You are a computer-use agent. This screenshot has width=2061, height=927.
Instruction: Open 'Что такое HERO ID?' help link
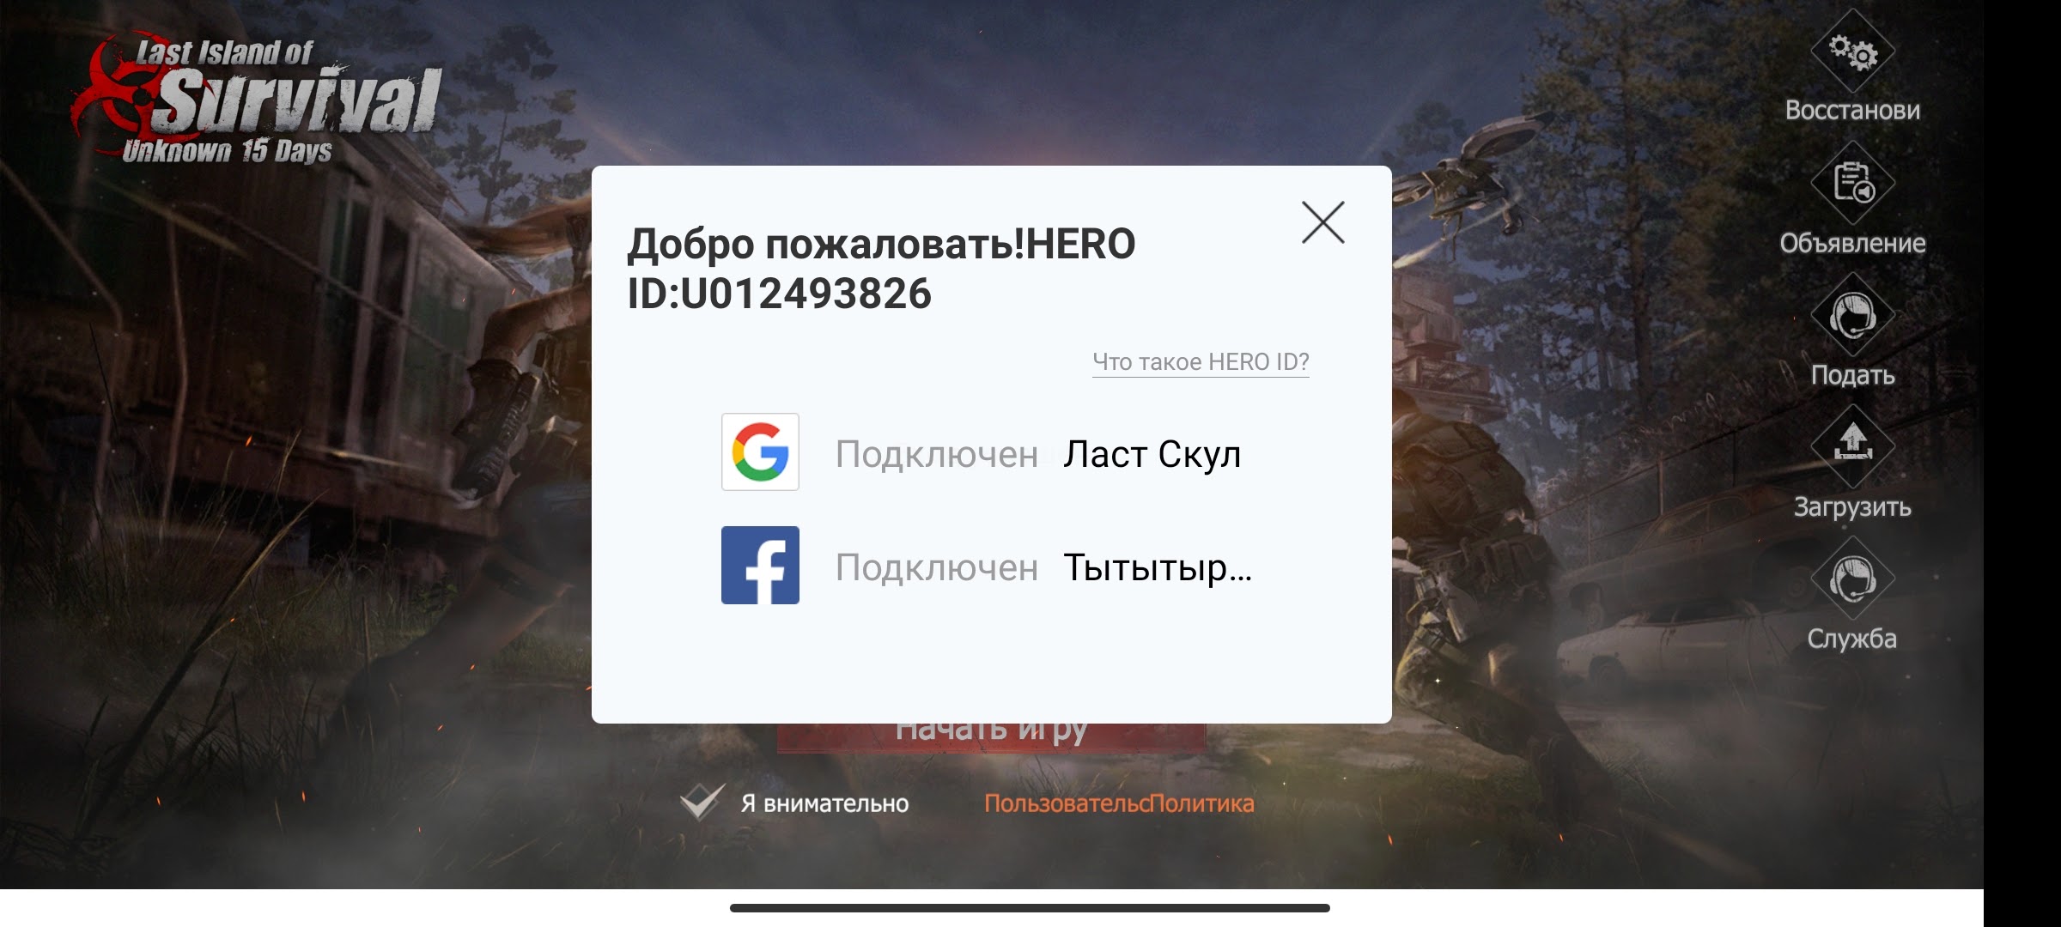(1195, 361)
